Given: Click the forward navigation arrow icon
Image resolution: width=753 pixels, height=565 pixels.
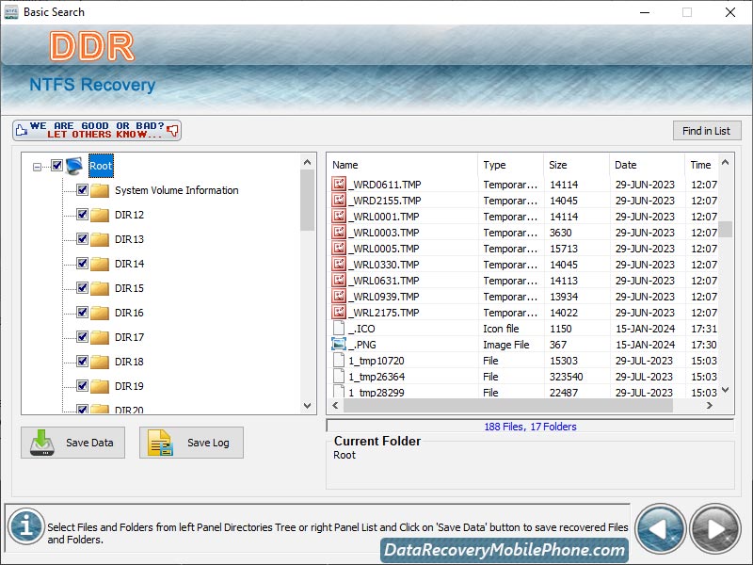Looking at the screenshot, I should (x=715, y=527).
